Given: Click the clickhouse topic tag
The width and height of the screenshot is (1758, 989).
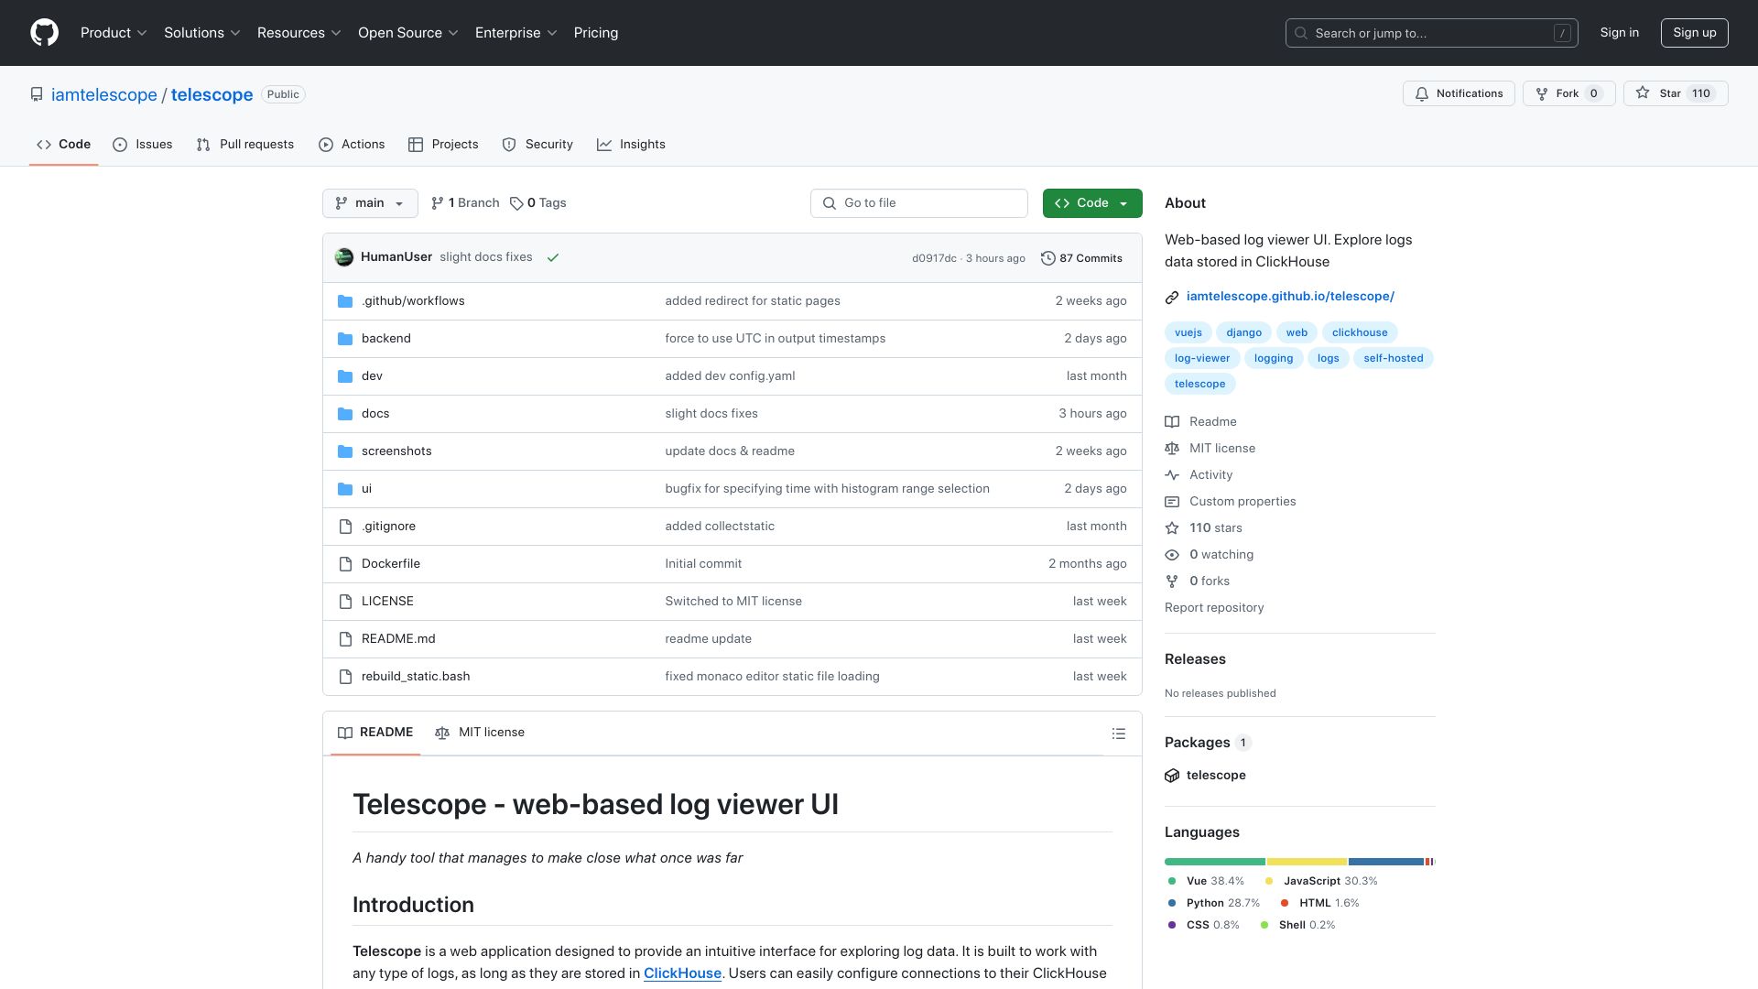Looking at the screenshot, I should [1359, 332].
